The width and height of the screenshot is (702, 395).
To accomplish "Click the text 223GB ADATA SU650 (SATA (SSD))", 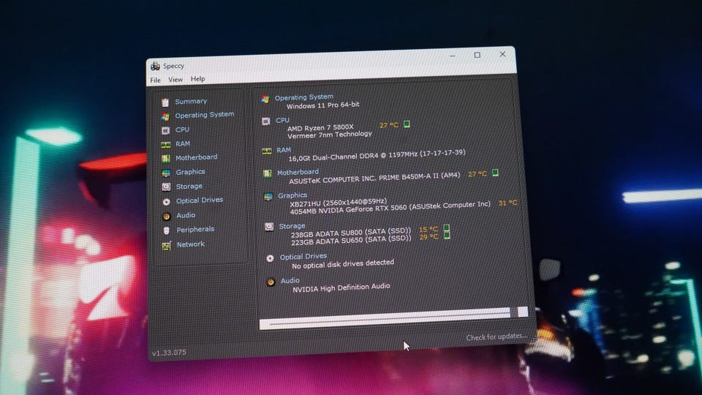I will [351, 240].
